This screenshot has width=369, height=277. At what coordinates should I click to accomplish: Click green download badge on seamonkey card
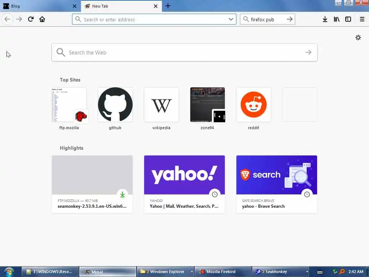123,194
